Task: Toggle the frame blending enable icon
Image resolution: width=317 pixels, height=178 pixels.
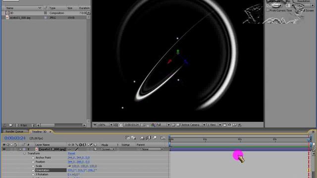Action: (x=149, y=138)
